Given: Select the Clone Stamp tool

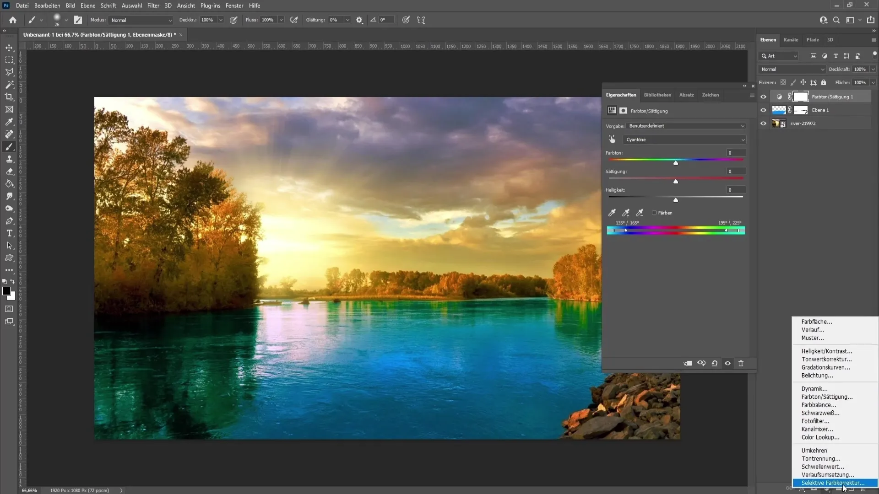Looking at the screenshot, I should [9, 159].
